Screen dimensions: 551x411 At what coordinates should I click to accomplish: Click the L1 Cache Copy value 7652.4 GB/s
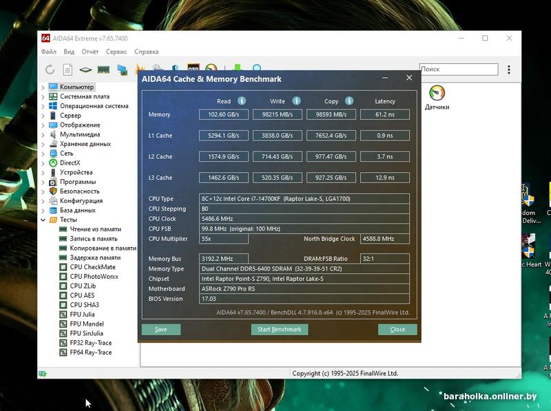tap(331, 136)
